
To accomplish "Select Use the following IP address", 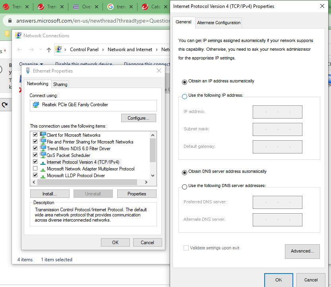I will (x=184, y=96).
